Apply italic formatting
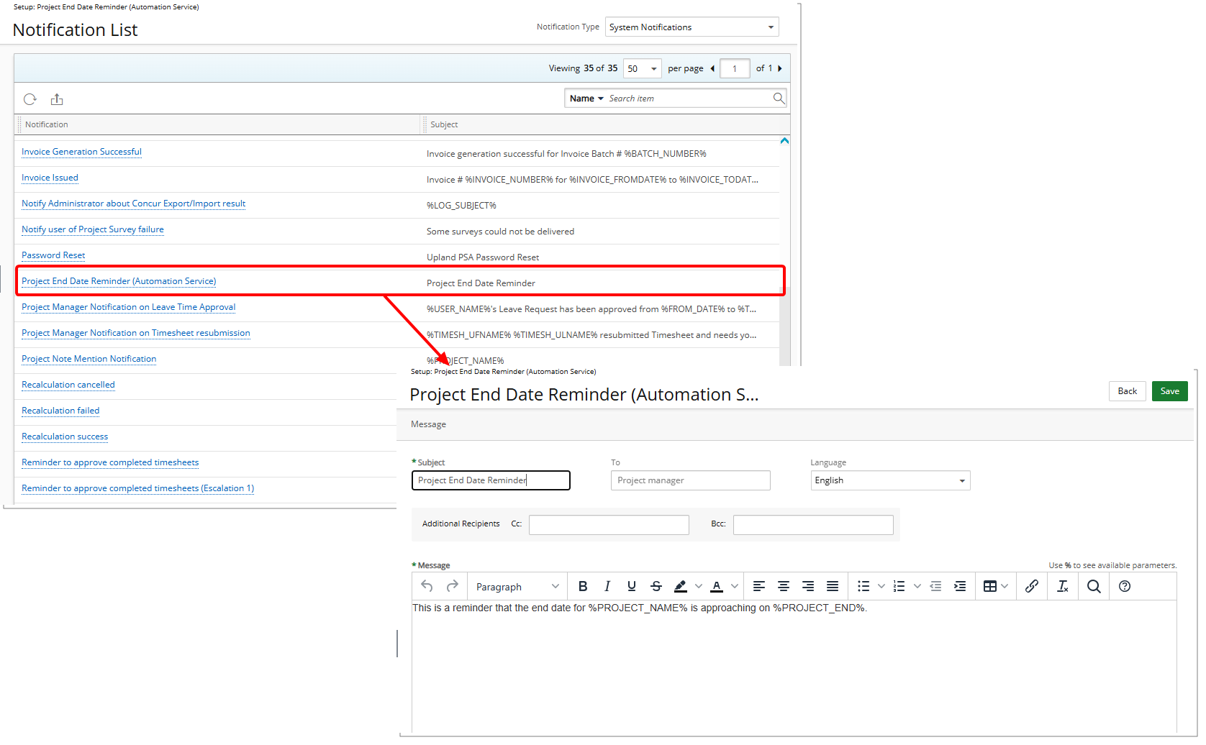The image size is (1206, 745). click(607, 586)
